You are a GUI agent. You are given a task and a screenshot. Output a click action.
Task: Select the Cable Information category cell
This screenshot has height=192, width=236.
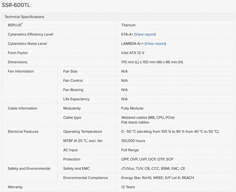pyautogui.click(x=22, y=108)
